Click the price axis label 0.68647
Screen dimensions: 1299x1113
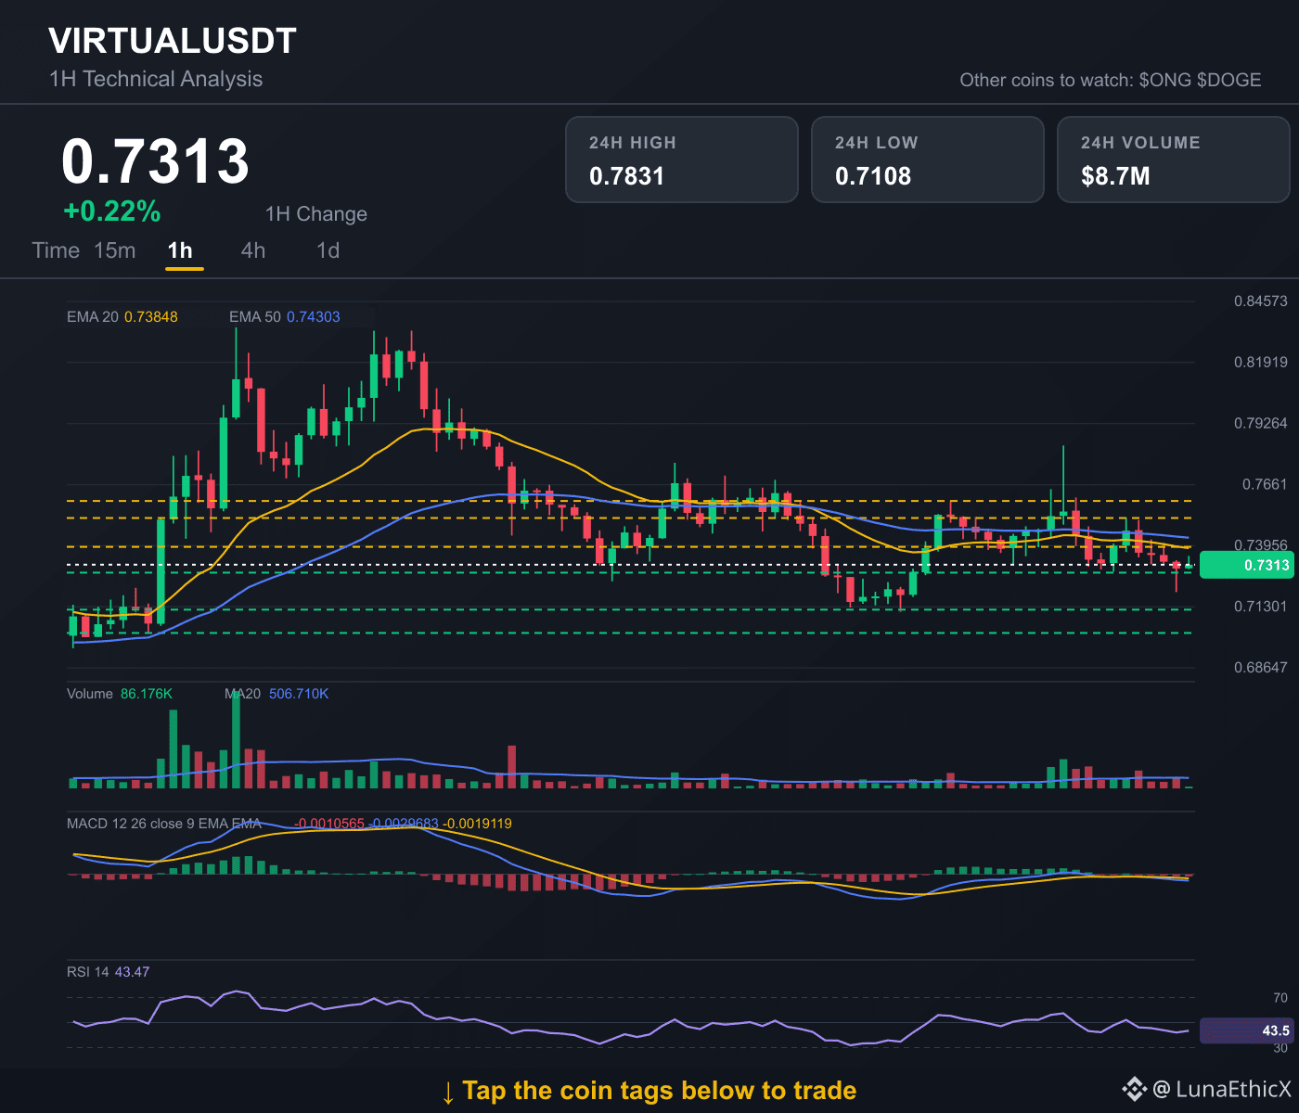1261,668
